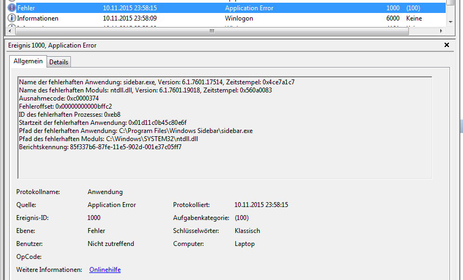Click the Protokolliert value '10.11.2015 23:58:15'

pos(261,205)
